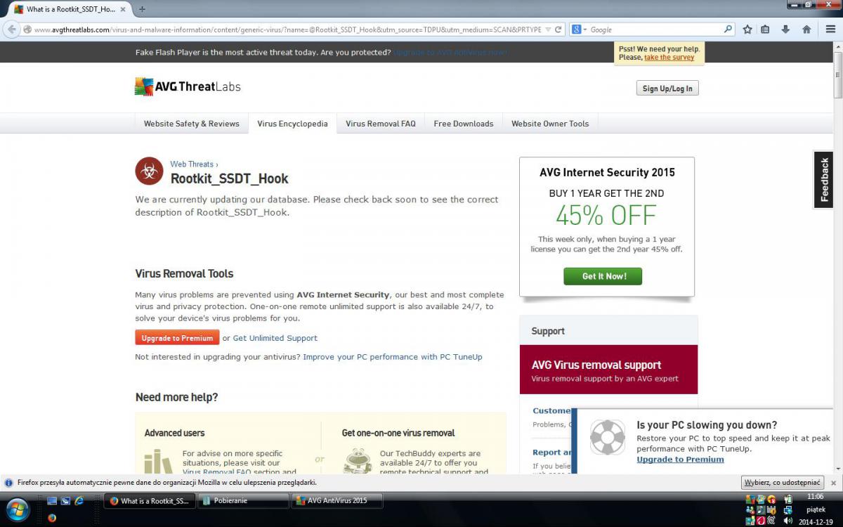Click 'Wybierz, co udostępniać' notification button
843x527 pixels.
[783, 483]
